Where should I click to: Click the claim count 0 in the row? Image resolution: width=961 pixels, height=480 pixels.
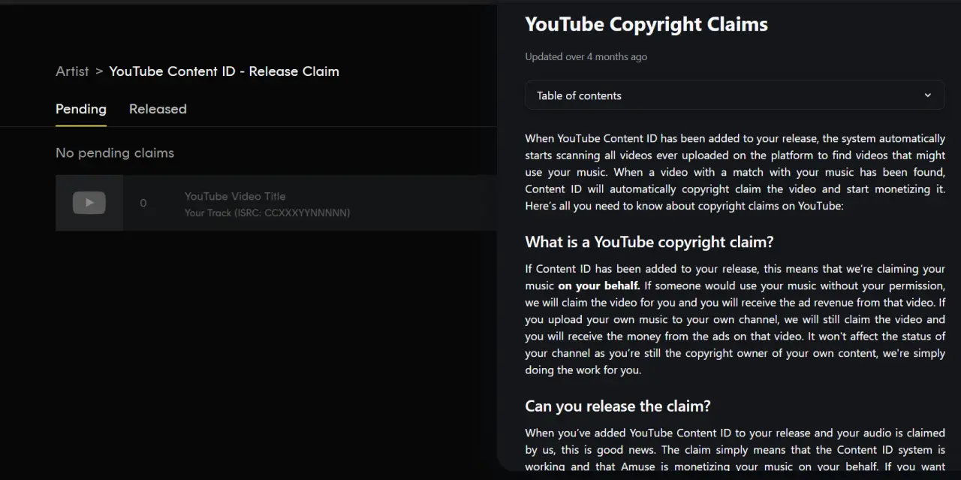pos(143,203)
